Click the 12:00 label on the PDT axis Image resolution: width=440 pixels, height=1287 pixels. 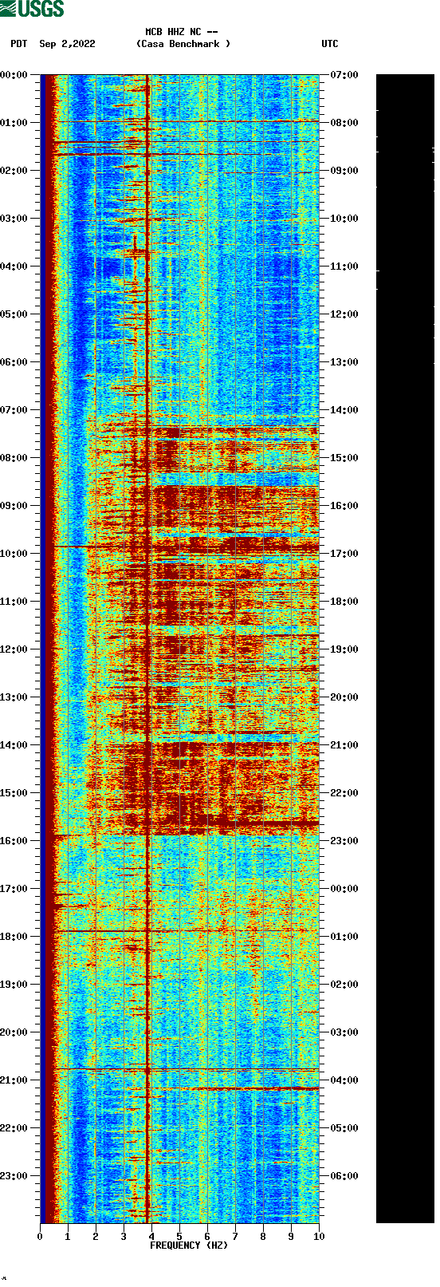(x=14, y=649)
